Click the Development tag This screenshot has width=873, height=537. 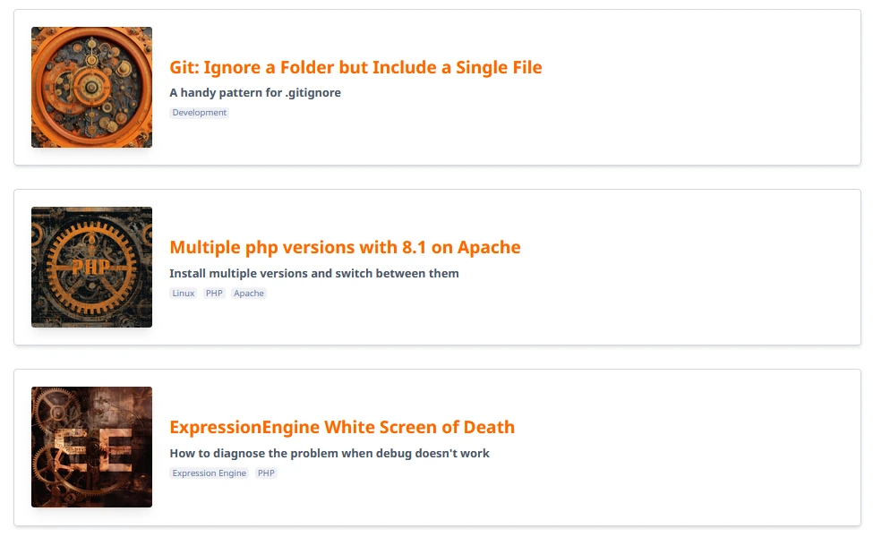pyautogui.click(x=199, y=112)
